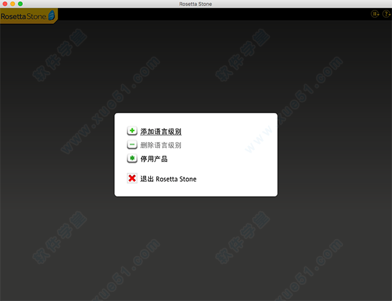Screen dimensions: 392x301
Task: Minimize the window with the yellow button
Action: coord(12,4)
